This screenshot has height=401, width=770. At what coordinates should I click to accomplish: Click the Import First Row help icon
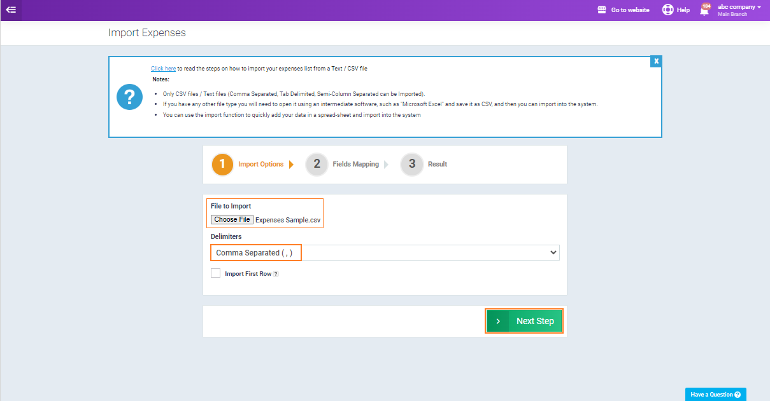click(276, 274)
